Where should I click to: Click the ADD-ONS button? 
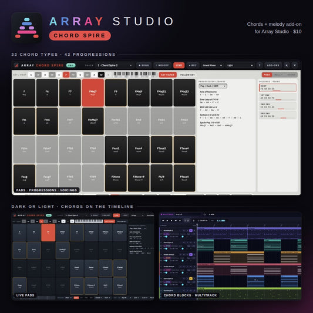[273, 65]
